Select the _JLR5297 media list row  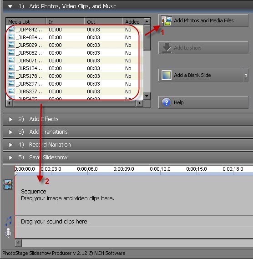(x=73, y=84)
